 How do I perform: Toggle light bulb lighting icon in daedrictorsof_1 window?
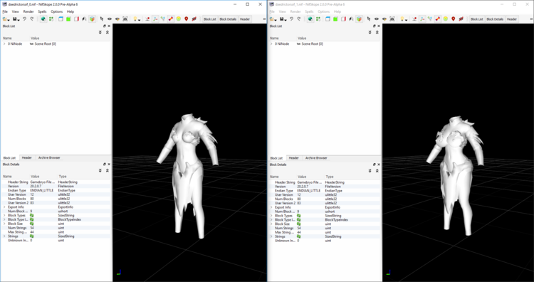click(x=402, y=19)
